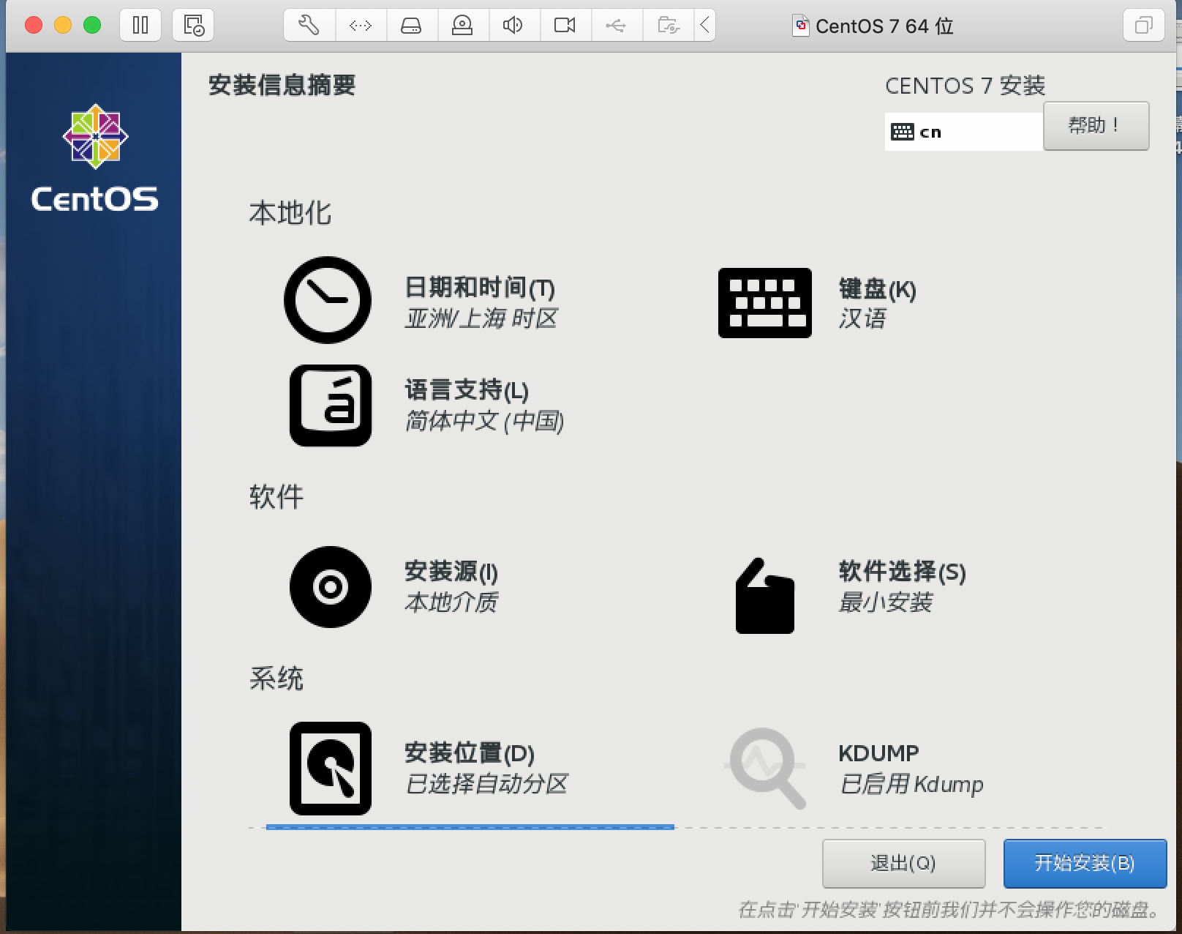Collapse the device toolbar with chevron
1182x934 pixels.
[704, 26]
